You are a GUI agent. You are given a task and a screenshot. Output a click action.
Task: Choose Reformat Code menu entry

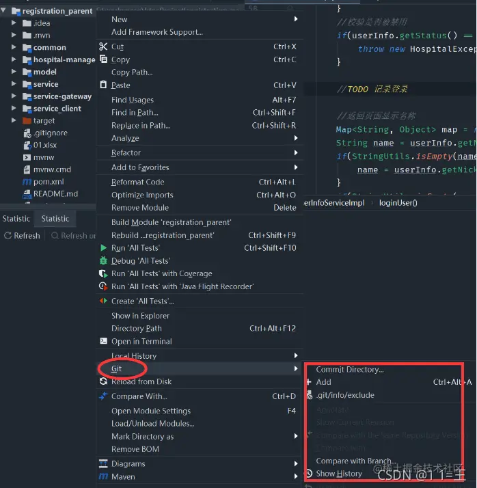pyautogui.click(x=200, y=182)
